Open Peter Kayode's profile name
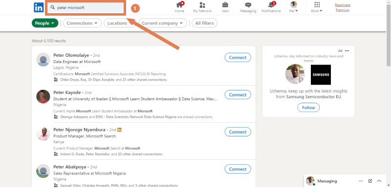Image resolution: width=391 pixels, height=196 pixels. (x=67, y=92)
